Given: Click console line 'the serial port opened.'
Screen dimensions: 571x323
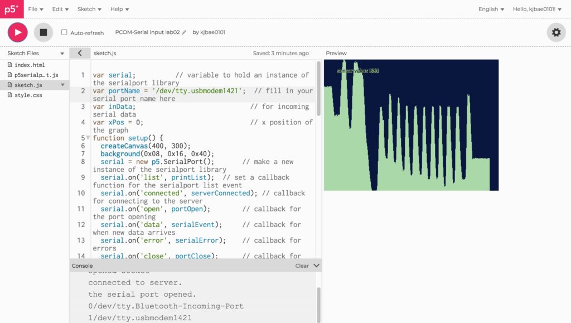Looking at the screenshot, I should coord(142,294).
